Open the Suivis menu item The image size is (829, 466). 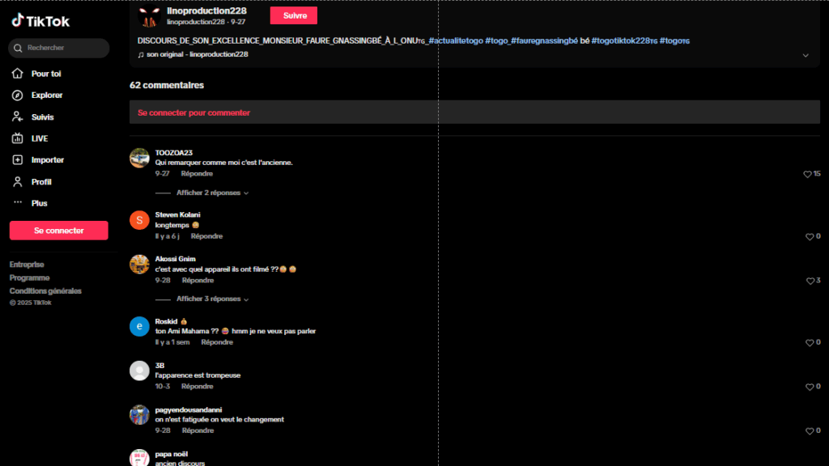point(42,117)
